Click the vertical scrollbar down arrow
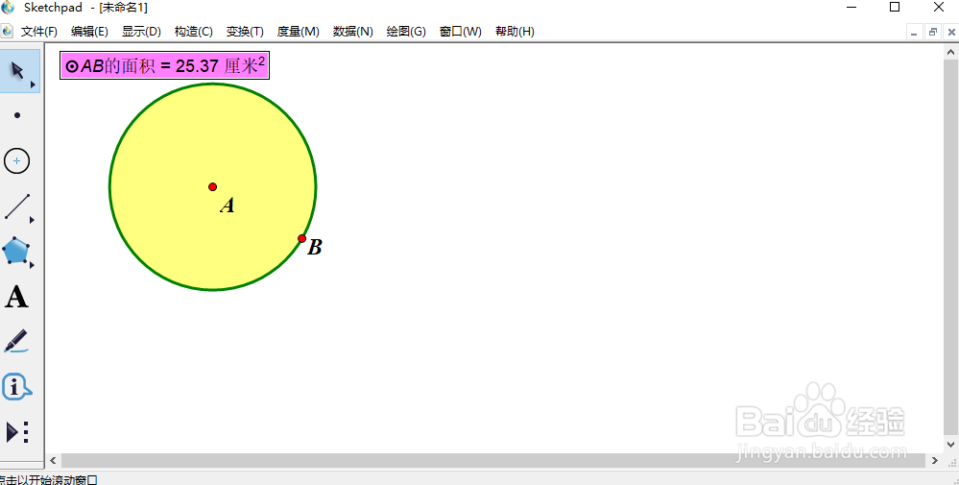The width and height of the screenshot is (959, 485). tap(951, 445)
